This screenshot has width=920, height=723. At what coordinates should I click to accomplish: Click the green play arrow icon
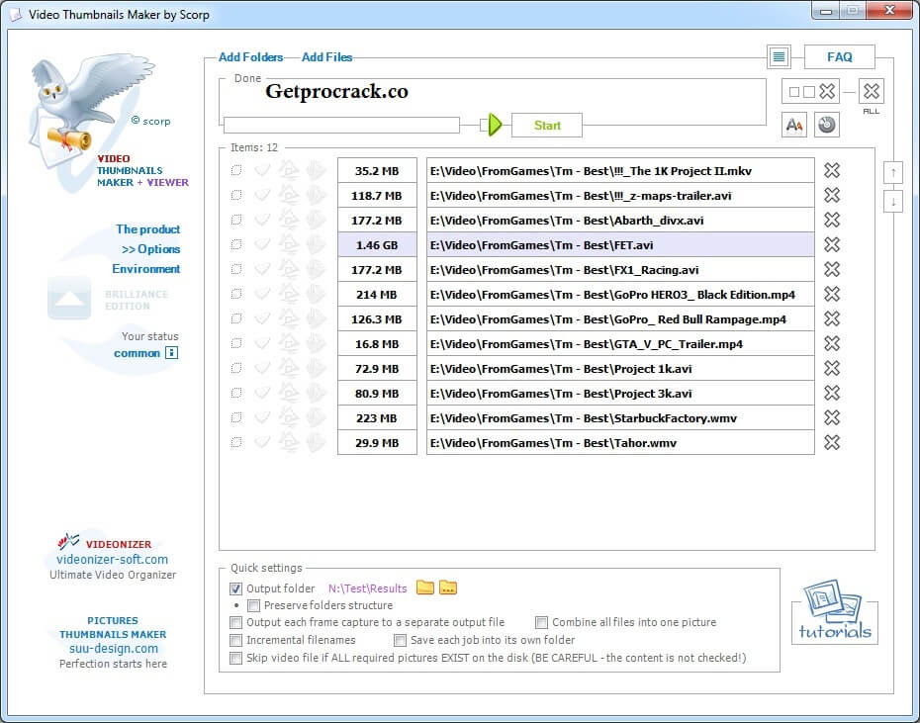click(x=495, y=125)
